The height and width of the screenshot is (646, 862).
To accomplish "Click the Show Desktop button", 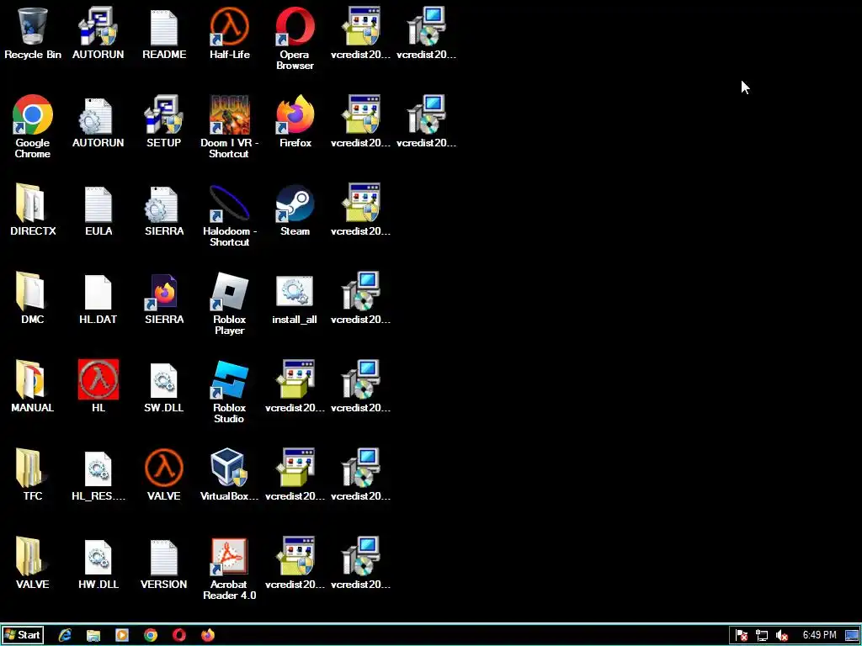I will (x=852, y=636).
